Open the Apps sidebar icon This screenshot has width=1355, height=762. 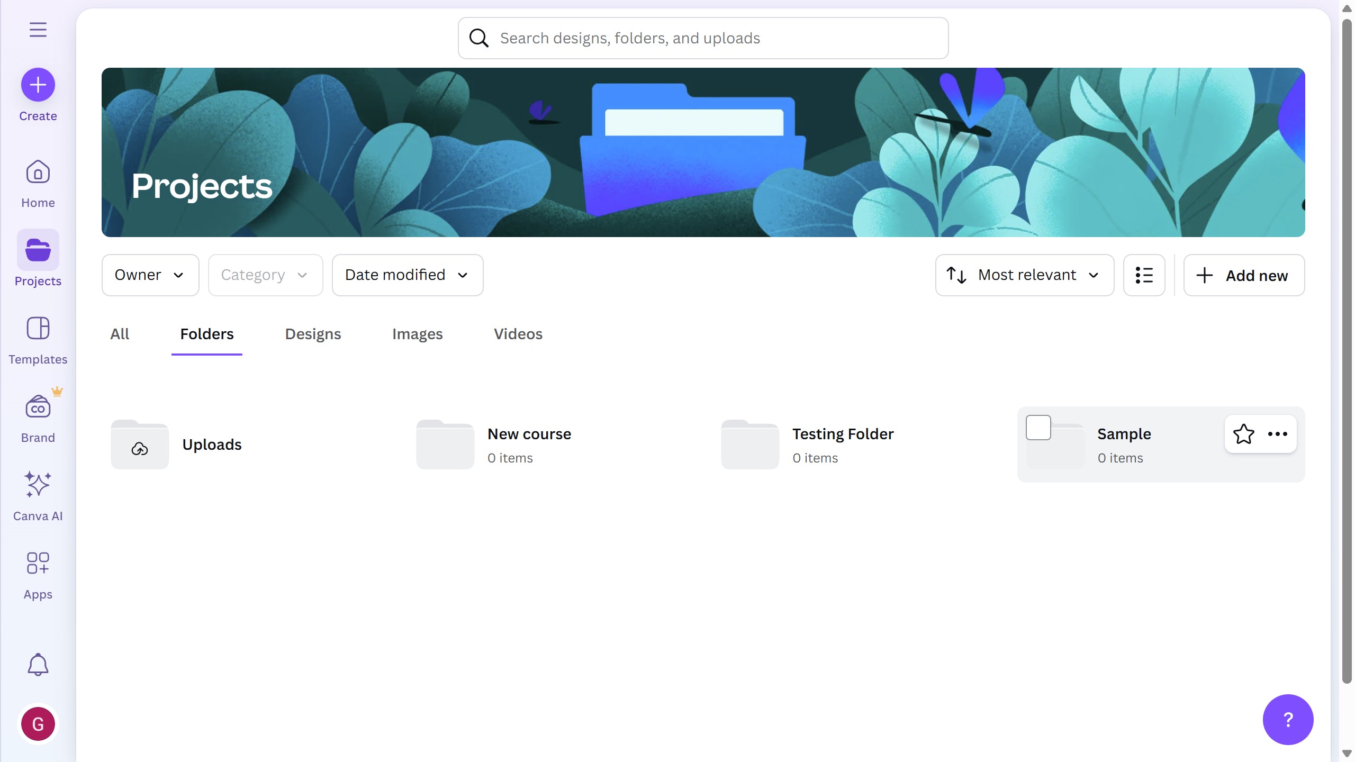(38, 575)
